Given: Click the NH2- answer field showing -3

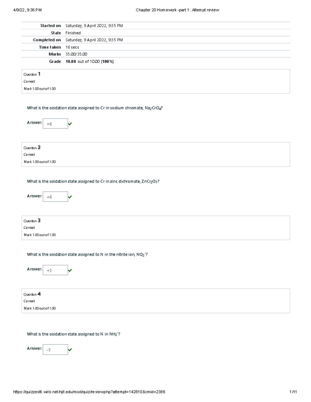Looking at the screenshot, I should pos(55,349).
